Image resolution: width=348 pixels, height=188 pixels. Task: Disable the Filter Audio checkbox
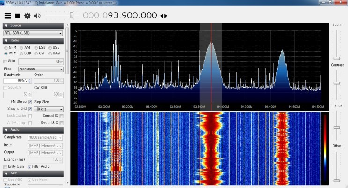(30, 167)
